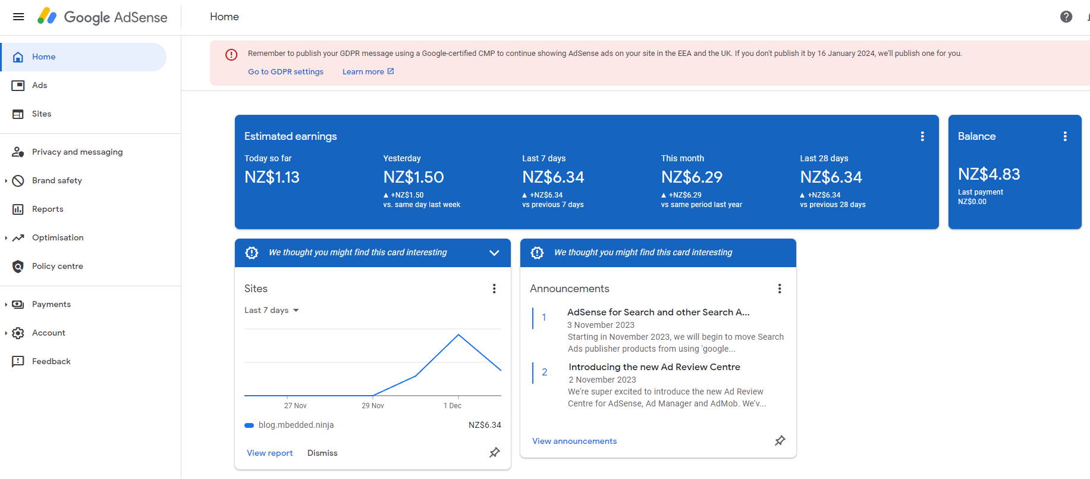
Task: Open the AdSense for Search announcement
Action: (658, 312)
